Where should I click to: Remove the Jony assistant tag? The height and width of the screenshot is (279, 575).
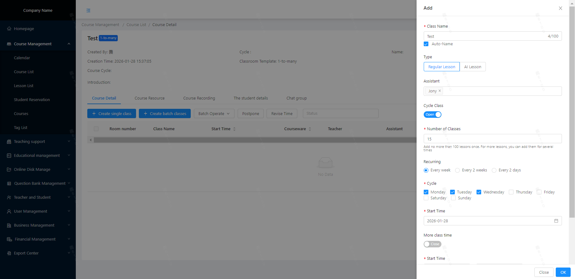pyautogui.click(x=440, y=91)
